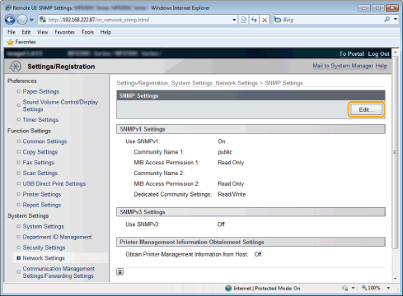
Task: Open Communication Management Settings/Forwarding Settings
Action: pyautogui.click(x=59, y=272)
